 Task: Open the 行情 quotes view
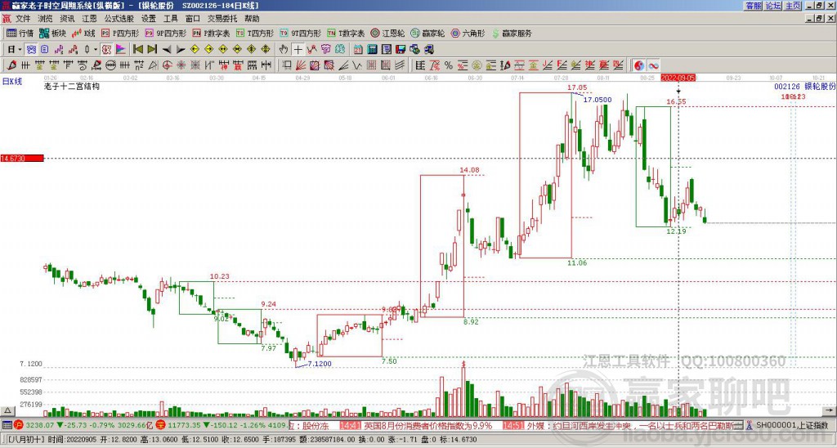[x=20, y=33]
